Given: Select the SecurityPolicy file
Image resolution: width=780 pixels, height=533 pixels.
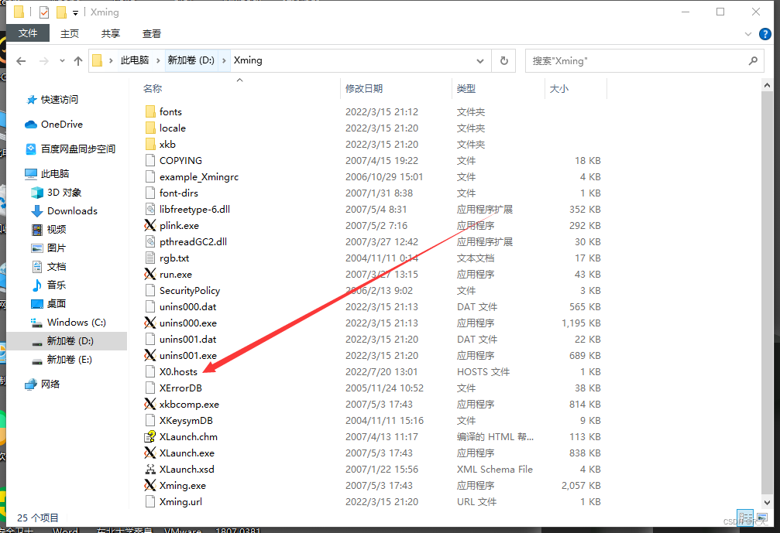Looking at the screenshot, I should click(190, 290).
